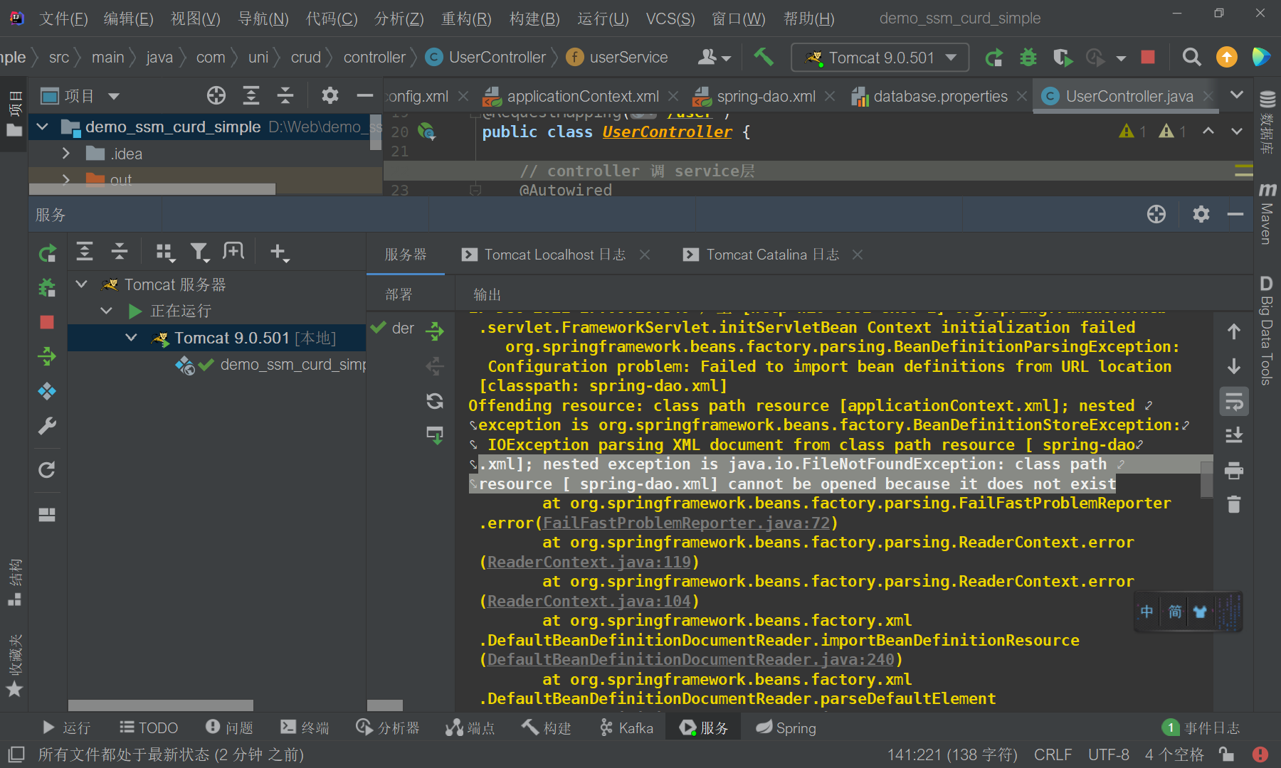Run Tomcat with the green rerun icon
The width and height of the screenshot is (1281, 768).
pyautogui.click(x=993, y=57)
